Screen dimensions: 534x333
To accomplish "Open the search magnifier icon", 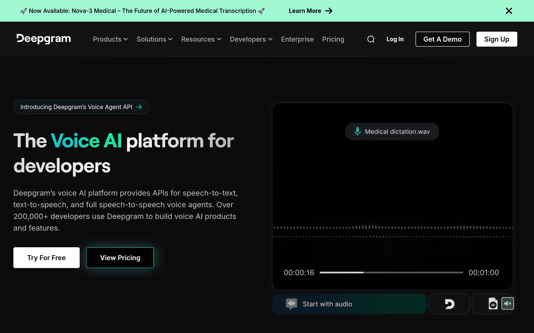I will [371, 39].
